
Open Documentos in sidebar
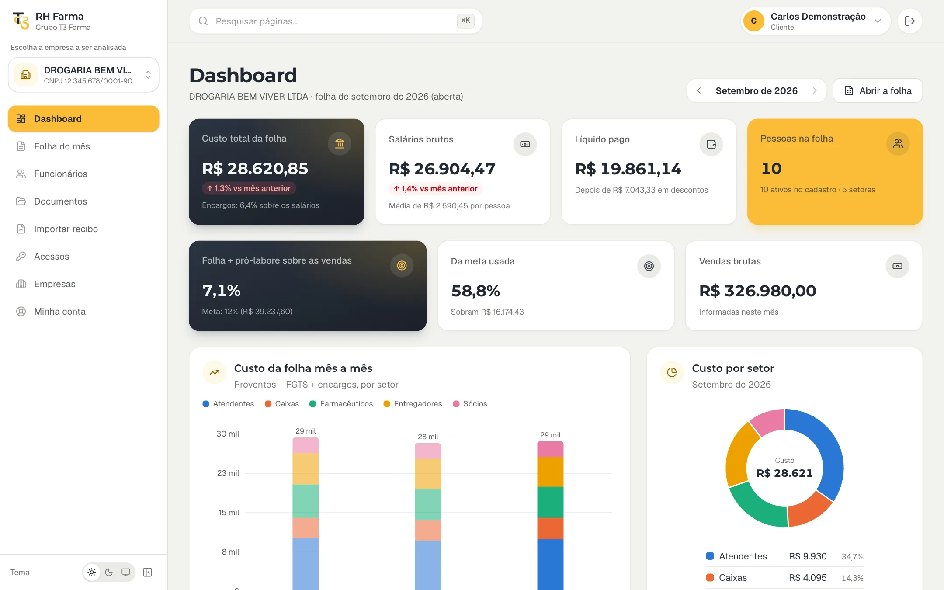pos(83,201)
